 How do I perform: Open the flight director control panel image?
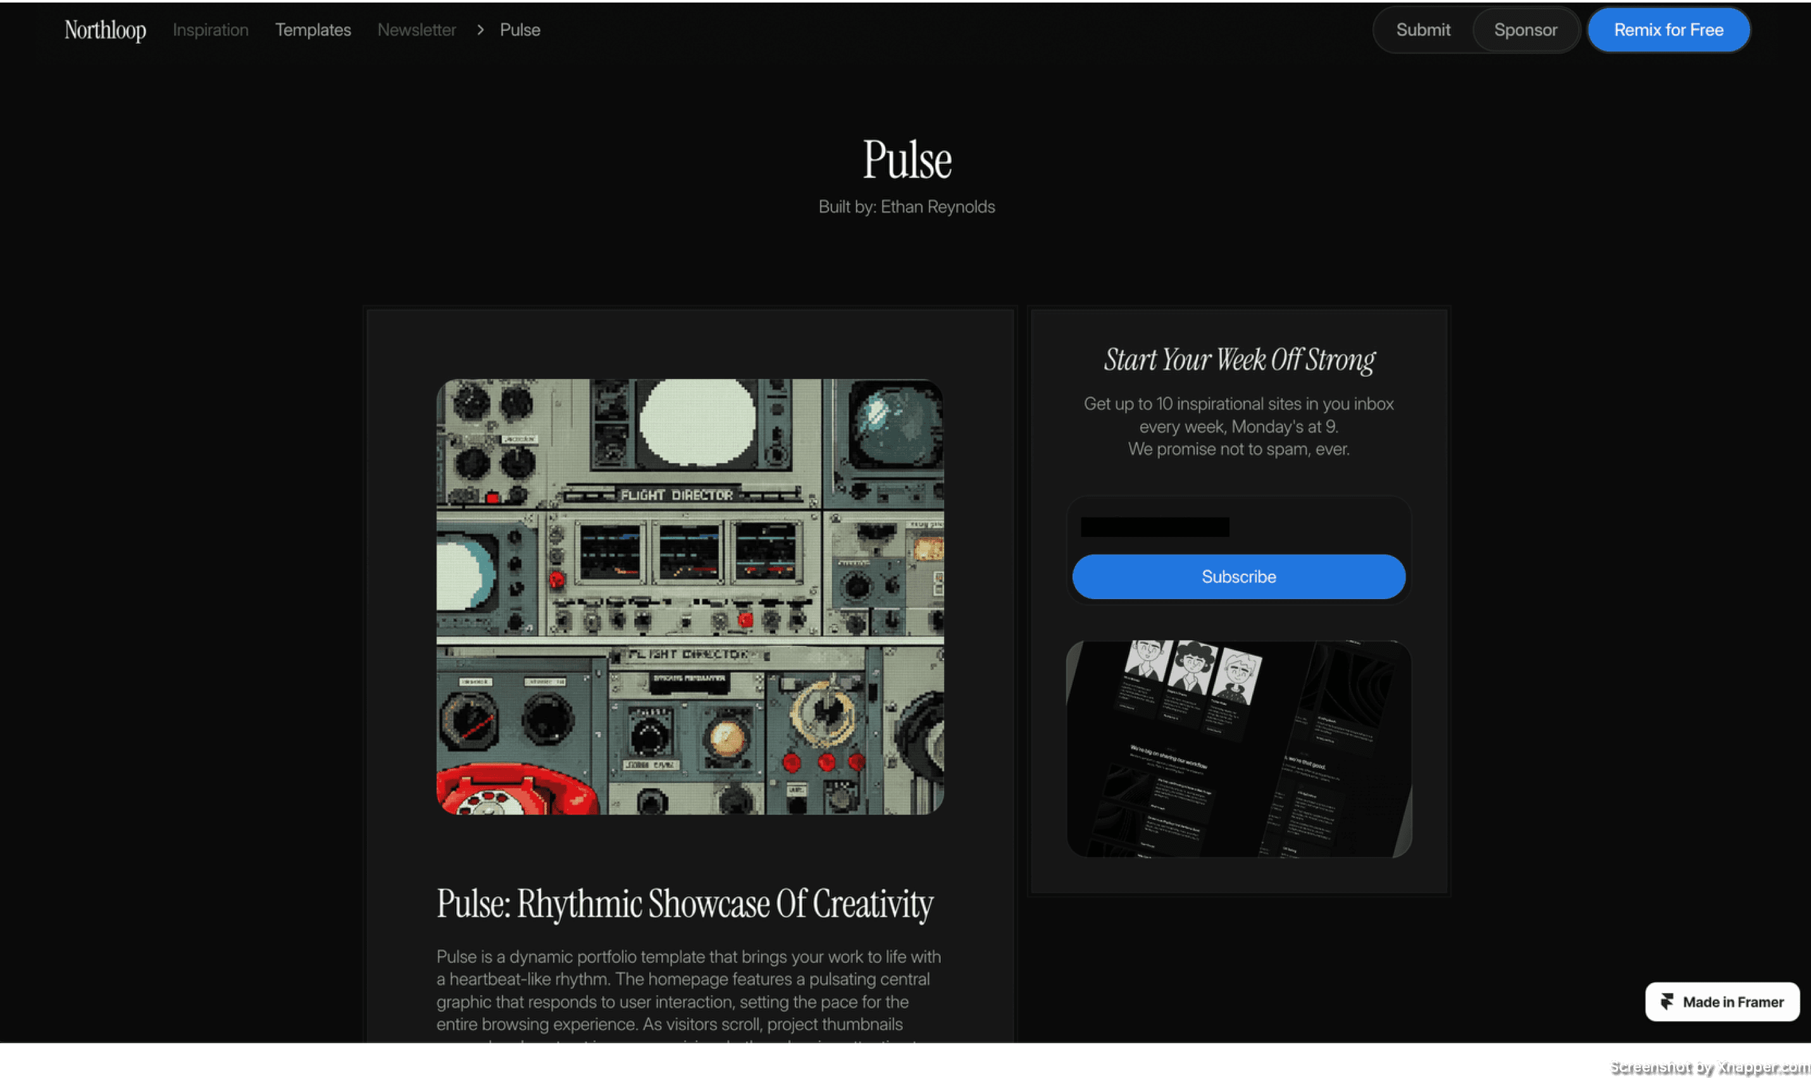[x=690, y=597]
